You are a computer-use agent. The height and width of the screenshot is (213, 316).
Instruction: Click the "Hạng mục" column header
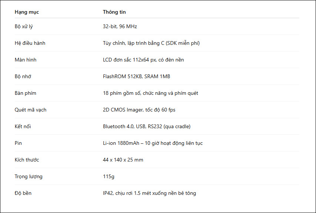(x=27, y=12)
